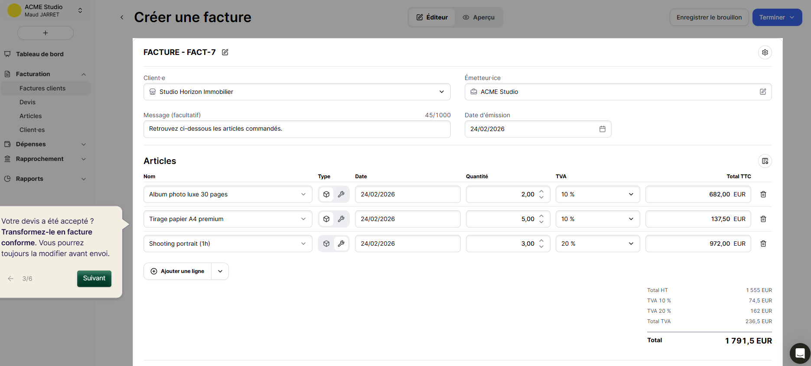Click date field of Album photo row
Viewport: 811px width, 366px height.
pos(407,194)
